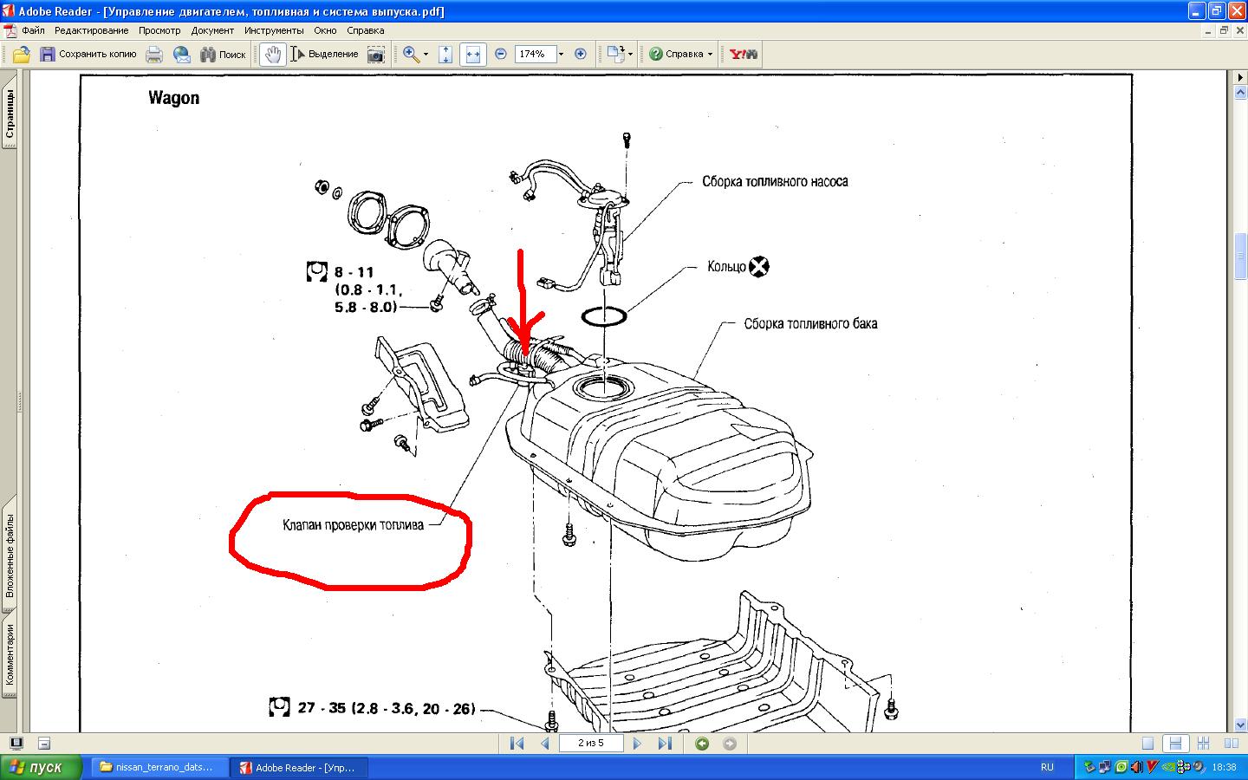Click the Поиск search button
This screenshot has width=1248, height=780.
(x=223, y=55)
